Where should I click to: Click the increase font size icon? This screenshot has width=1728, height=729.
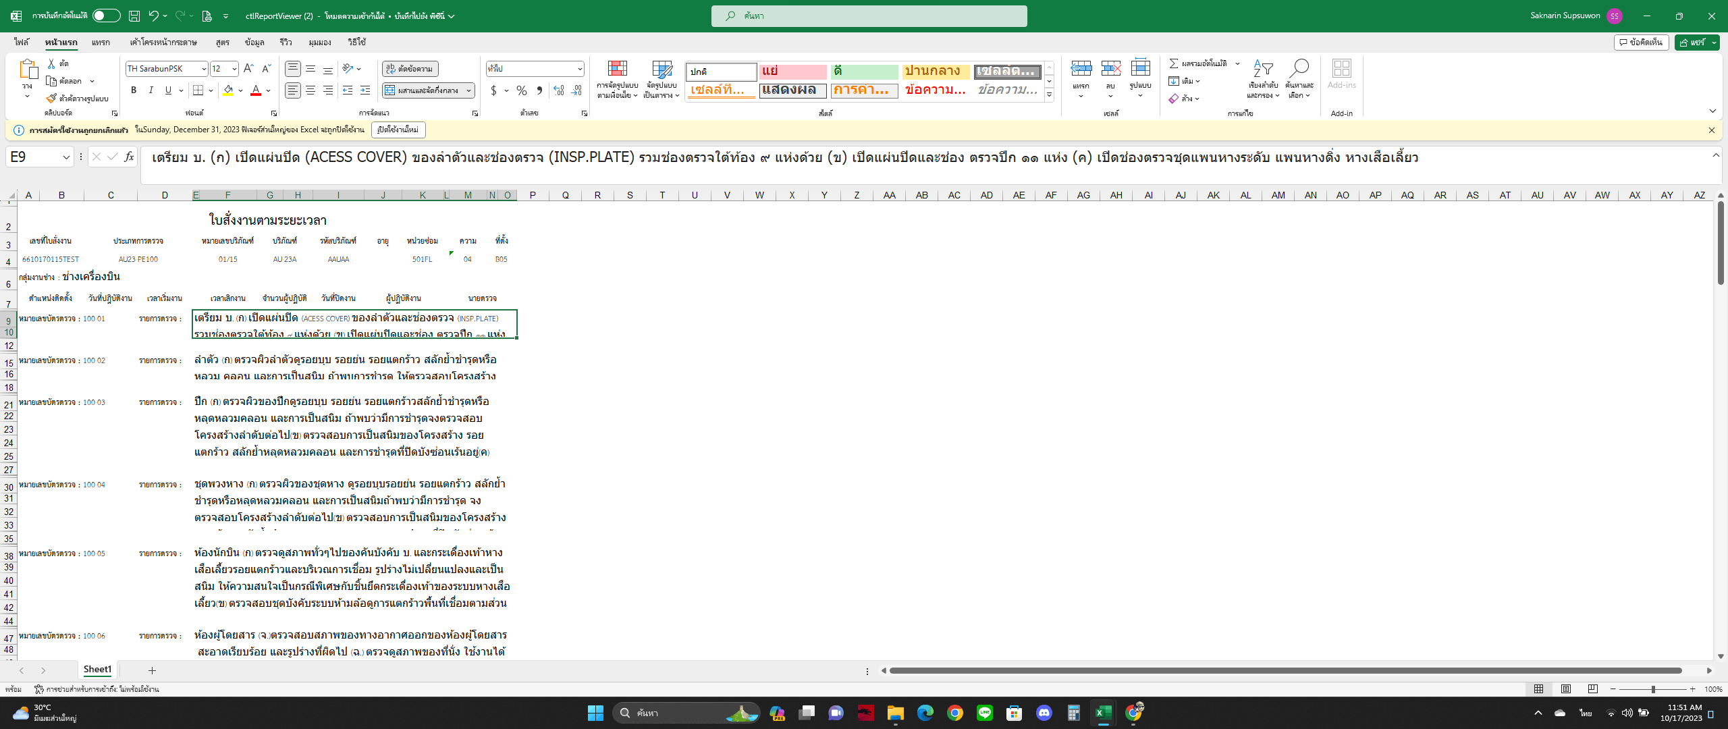point(248,69)
